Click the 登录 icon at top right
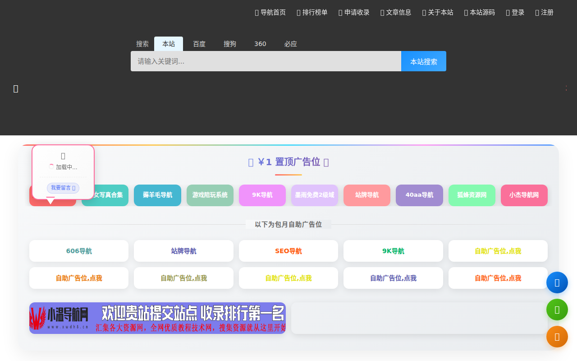The image size is (577, 361). (x=508, y=13)
